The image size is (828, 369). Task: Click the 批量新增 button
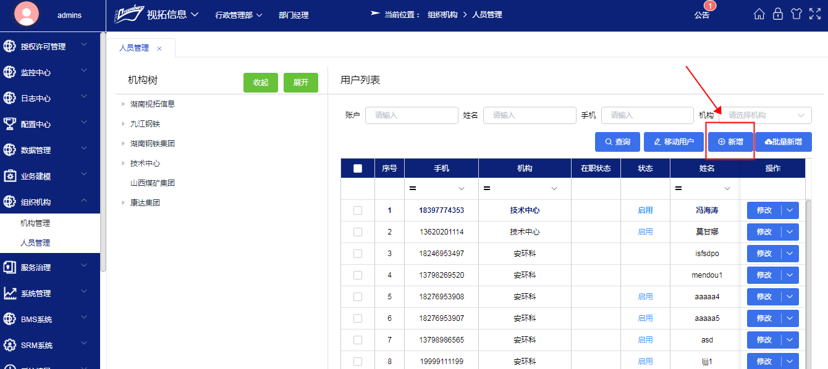(x=784, y=142)
